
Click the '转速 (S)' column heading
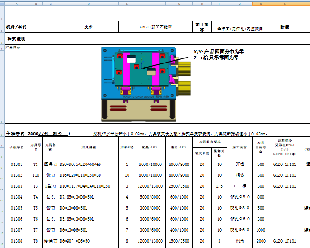[x=150, y=148]
